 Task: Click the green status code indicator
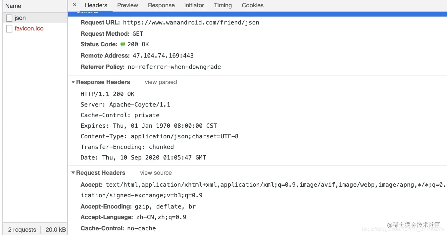pos(123,44)
